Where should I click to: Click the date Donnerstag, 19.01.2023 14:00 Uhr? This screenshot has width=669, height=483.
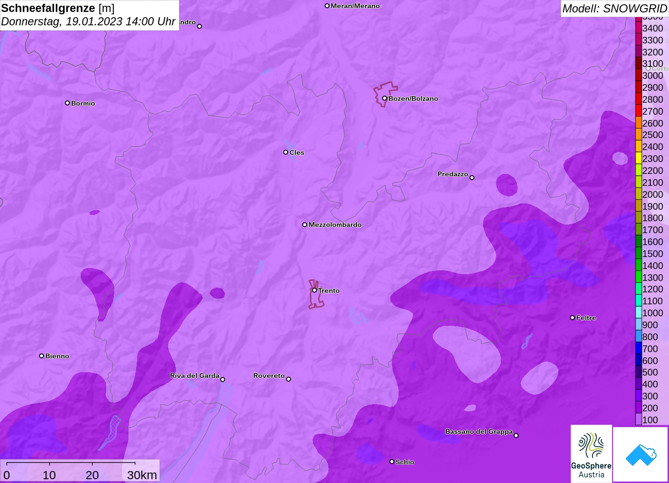point(88,21)
